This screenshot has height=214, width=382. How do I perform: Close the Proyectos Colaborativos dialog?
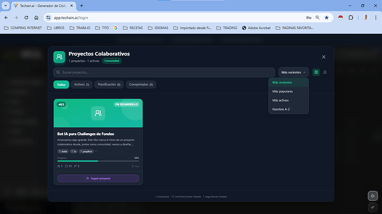(323, 57)
